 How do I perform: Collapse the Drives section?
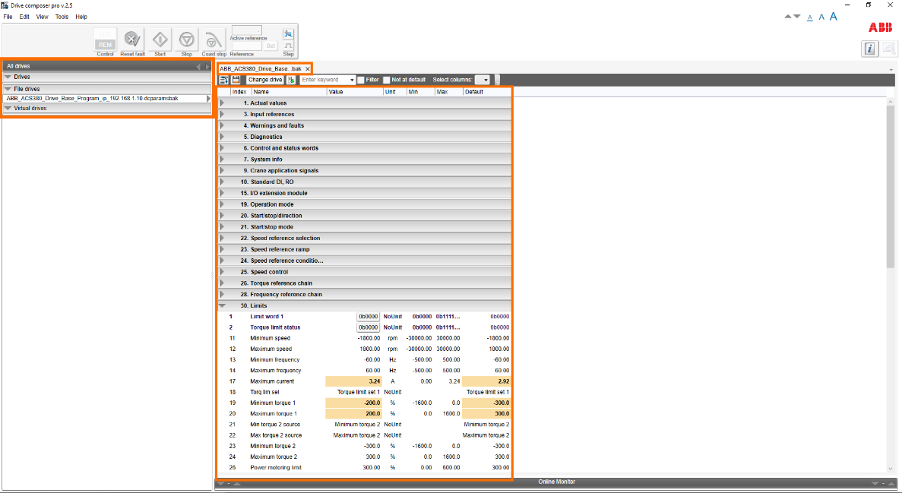(8, 77)
